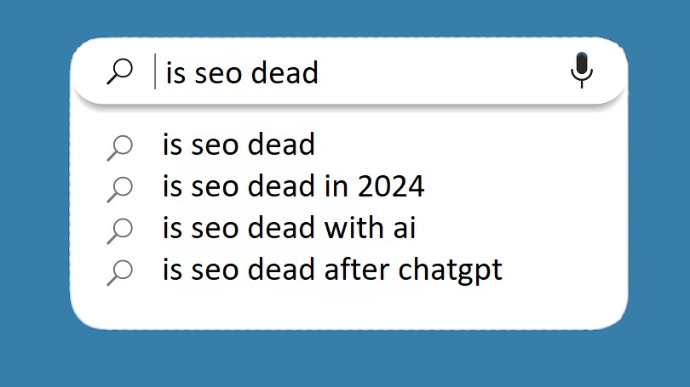Click the microphone voice search icon
690x387 pixels.
(x=582, y=70)
